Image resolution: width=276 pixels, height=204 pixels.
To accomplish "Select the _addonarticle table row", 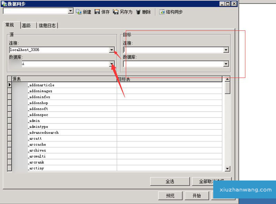I will click(41, 85).
